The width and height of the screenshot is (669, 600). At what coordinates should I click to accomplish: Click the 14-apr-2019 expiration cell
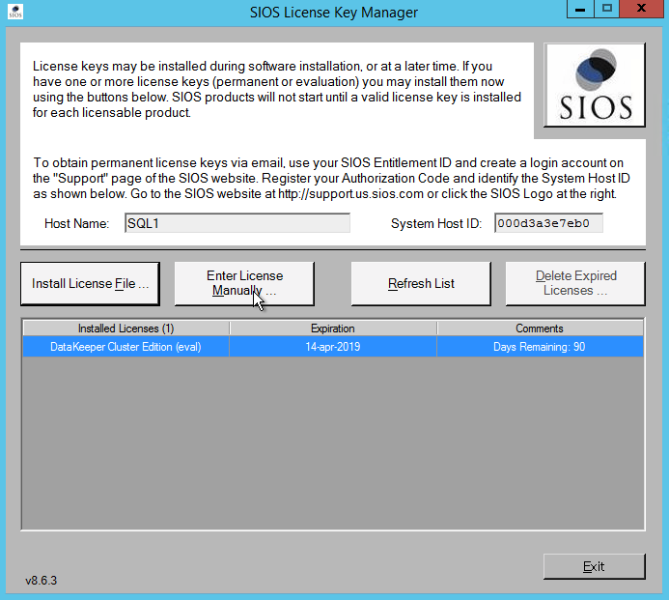coord(332,347)
